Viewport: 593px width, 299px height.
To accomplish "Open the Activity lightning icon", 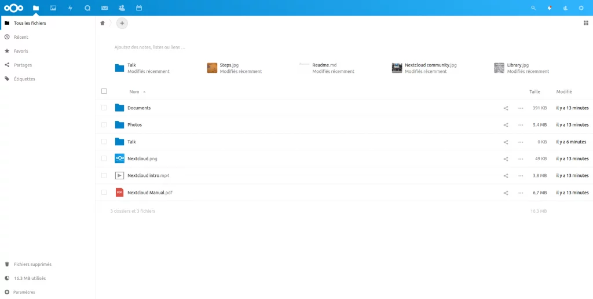I will pyautogui.click(x=70, y=8).
